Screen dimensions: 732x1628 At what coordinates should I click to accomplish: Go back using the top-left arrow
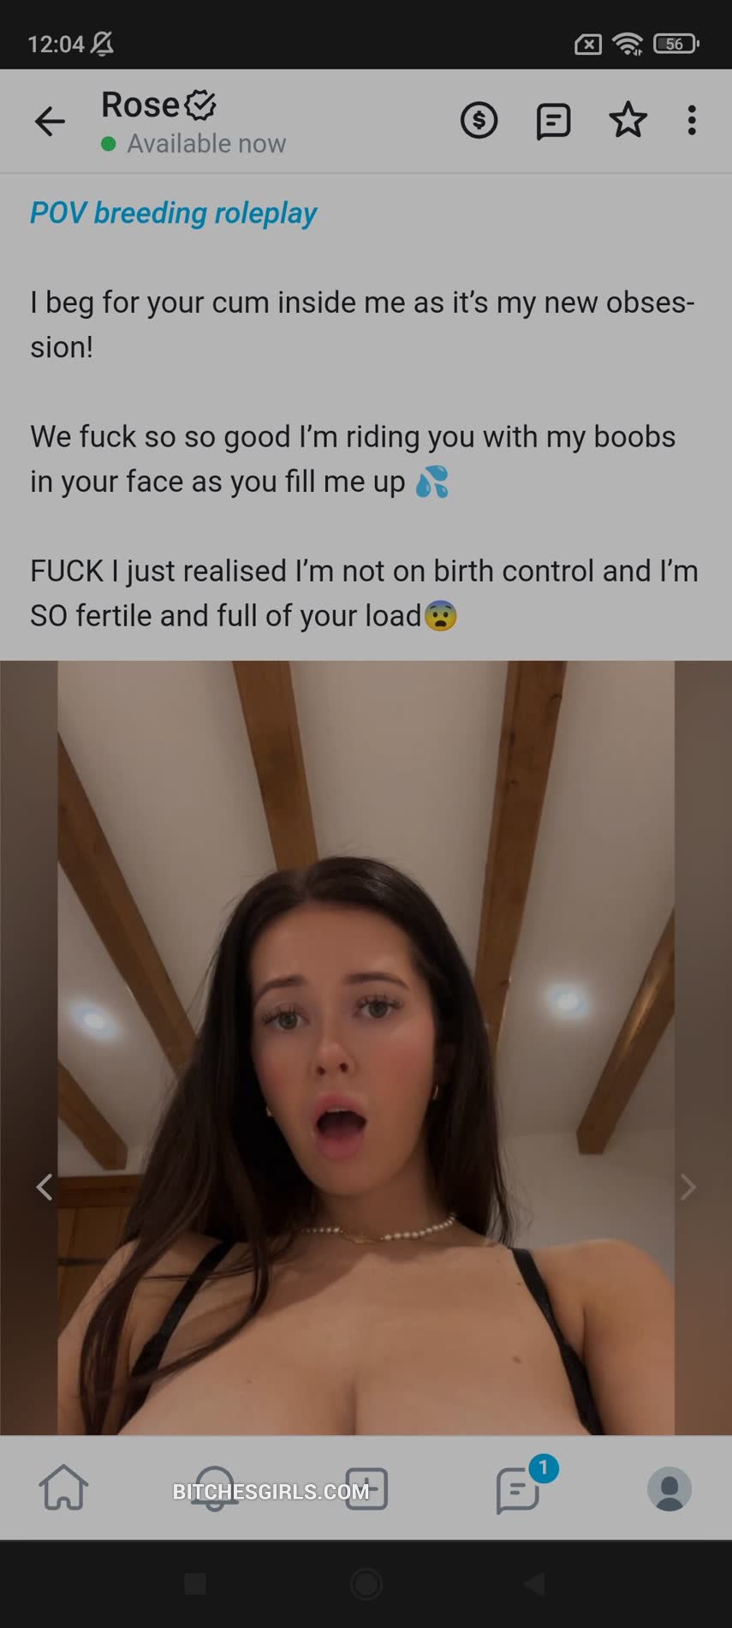tap(50, 122)
